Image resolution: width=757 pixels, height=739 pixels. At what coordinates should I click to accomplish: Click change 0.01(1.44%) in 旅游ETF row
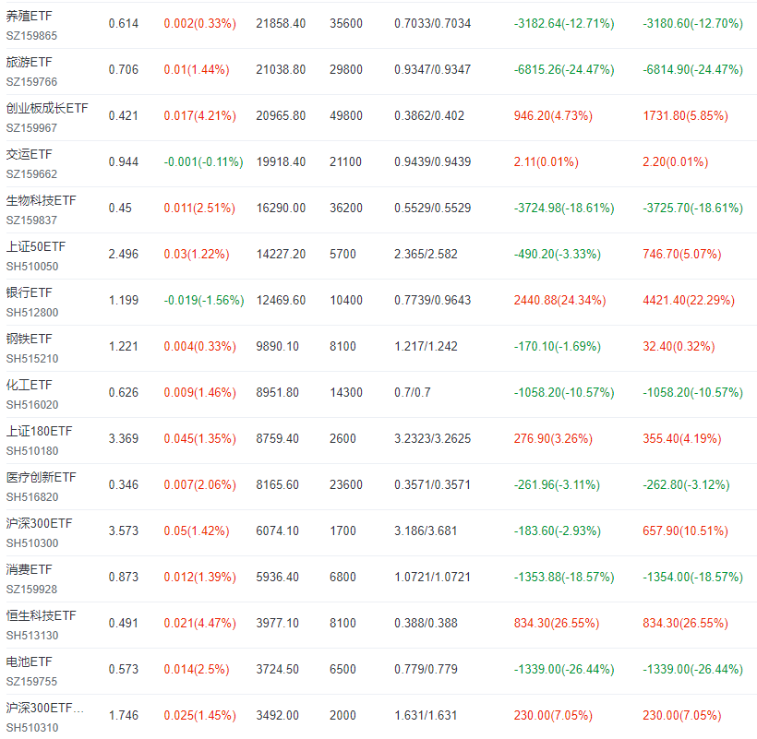(x=197, y=69)
